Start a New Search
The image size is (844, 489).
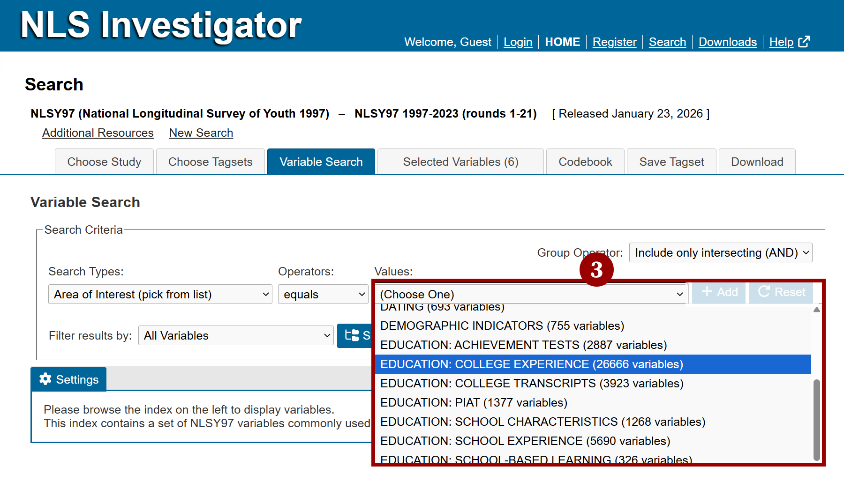201,133
